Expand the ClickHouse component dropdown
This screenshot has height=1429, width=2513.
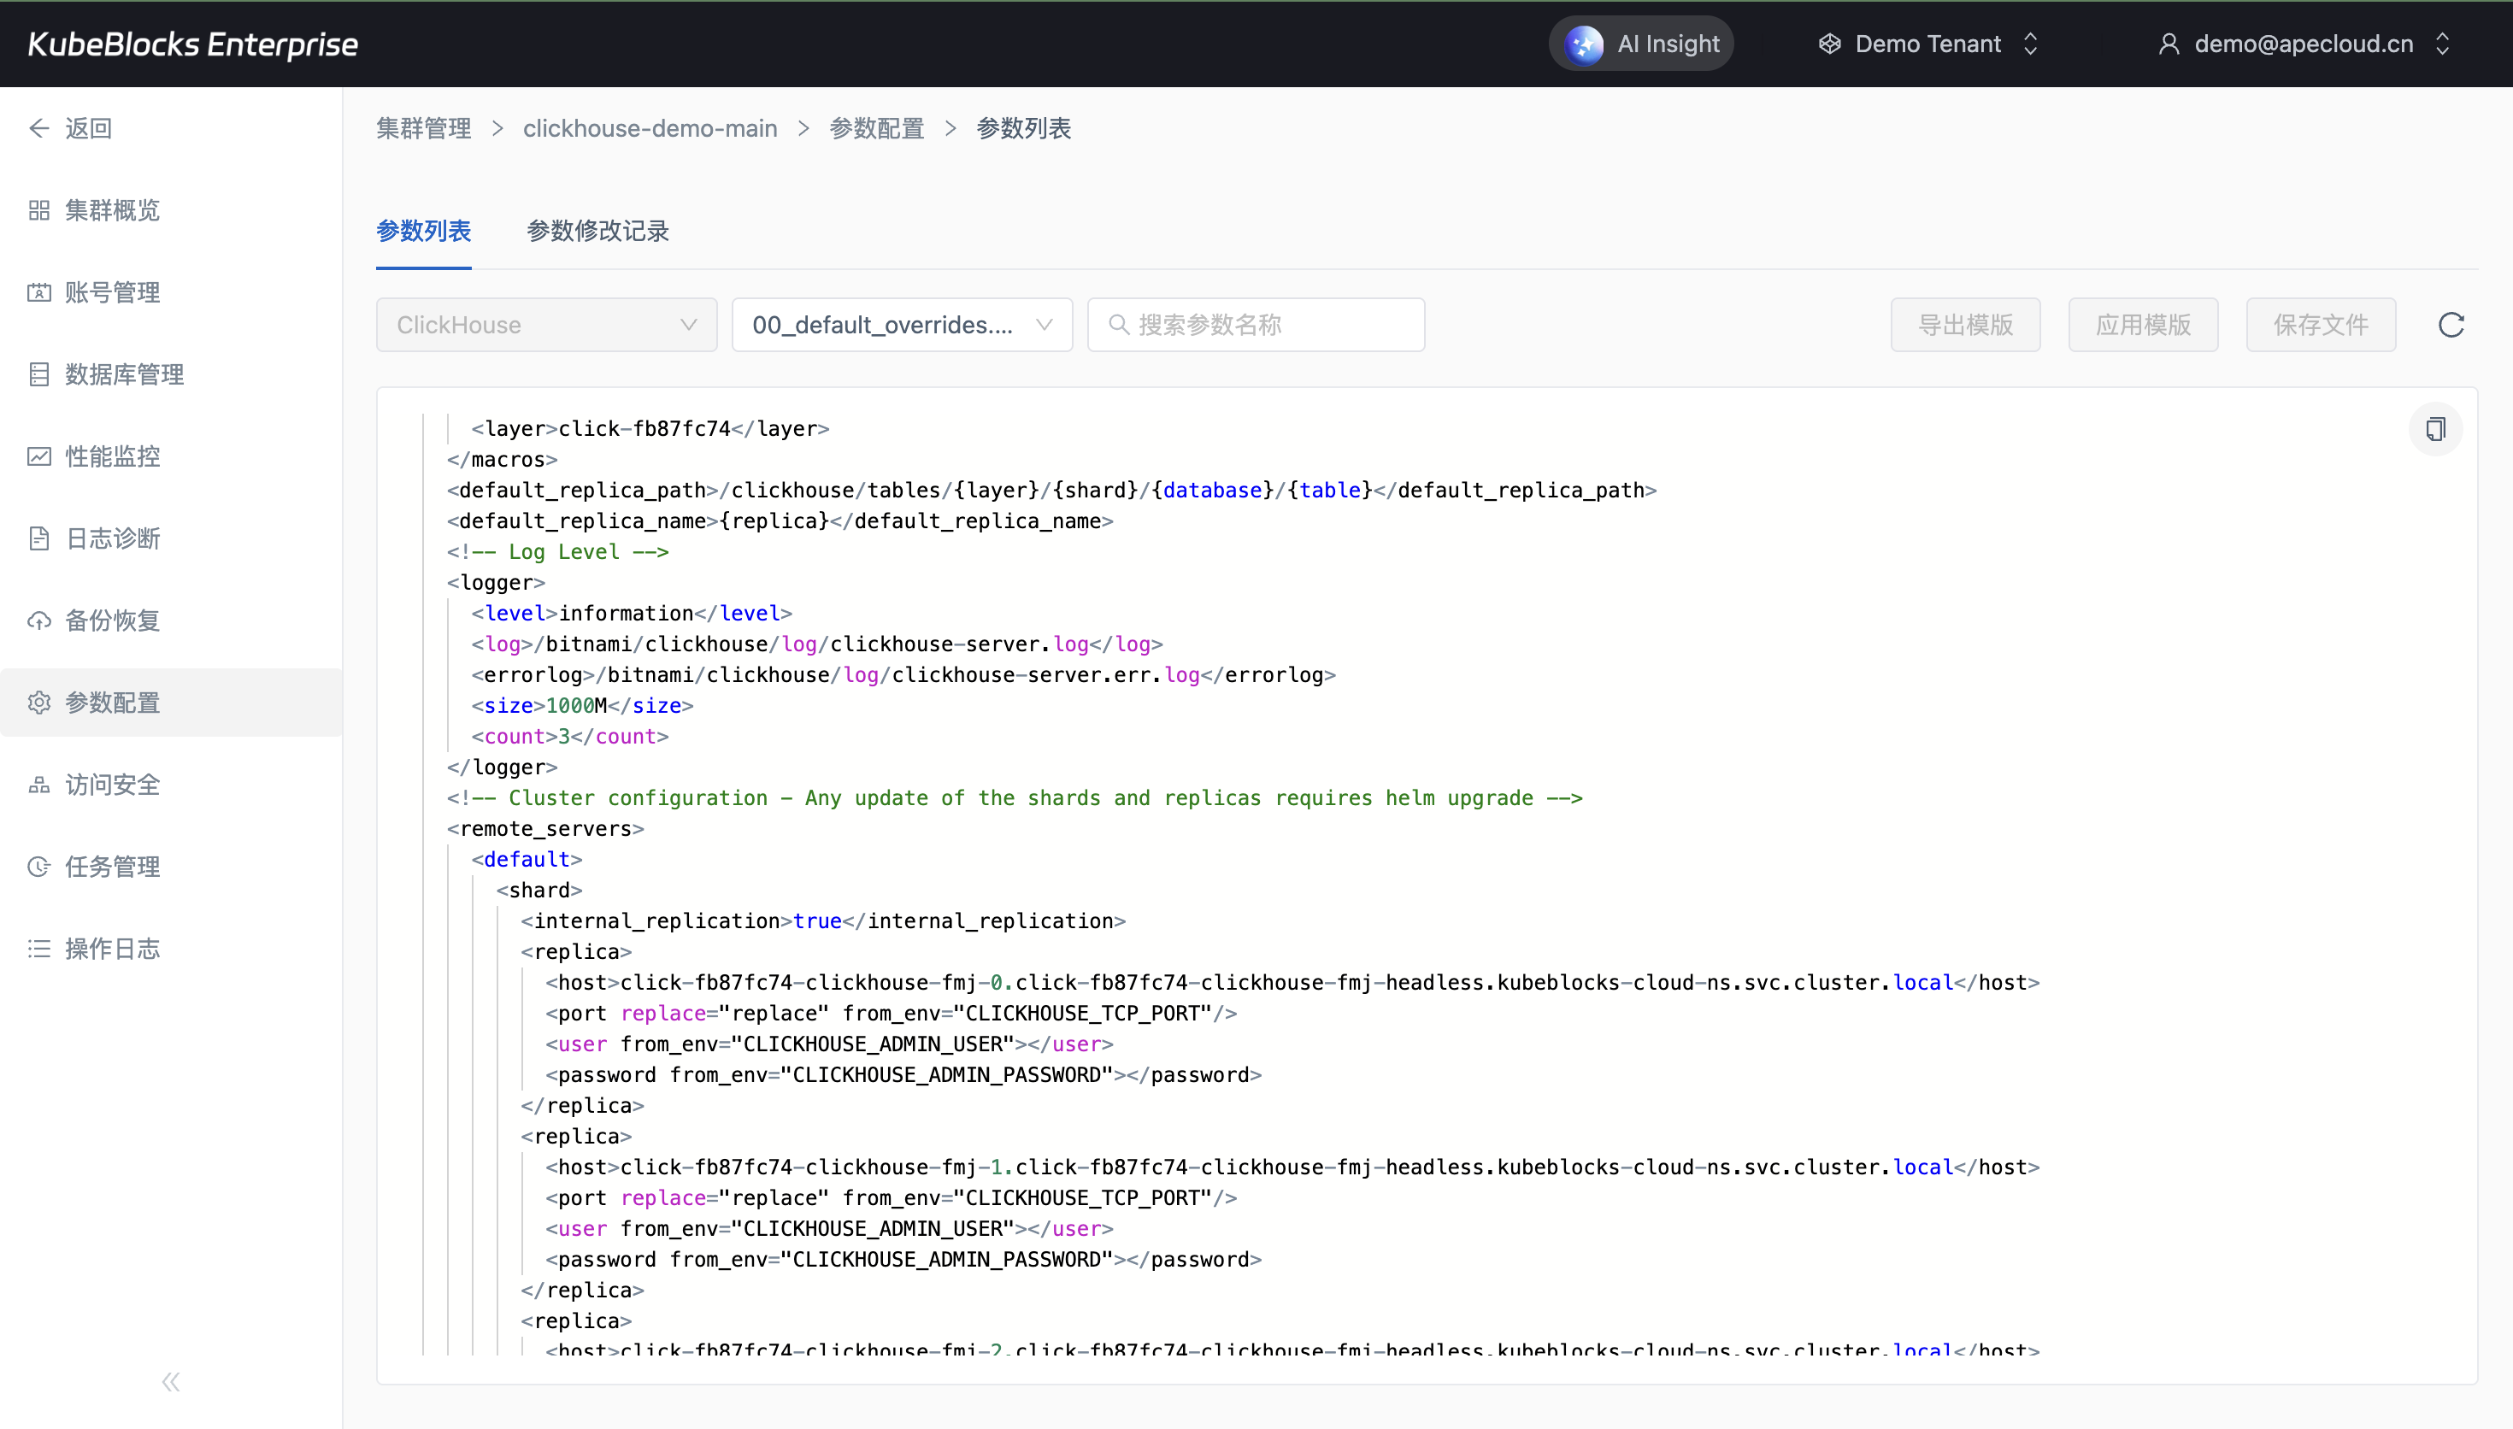pyautogui.click(x=546, y=325)
